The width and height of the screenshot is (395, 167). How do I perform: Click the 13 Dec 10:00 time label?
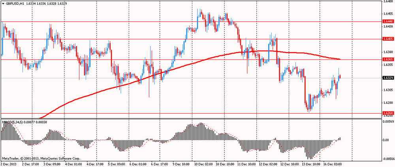point(311,164)
